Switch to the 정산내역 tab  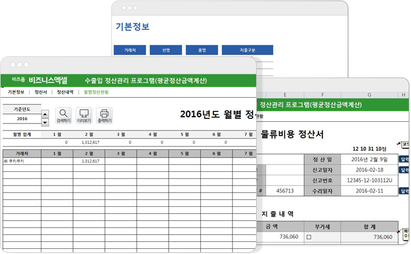[65, 92]
